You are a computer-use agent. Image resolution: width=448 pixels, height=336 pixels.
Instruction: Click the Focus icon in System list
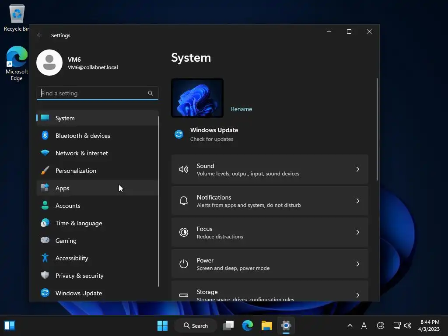tap(183, 232)
